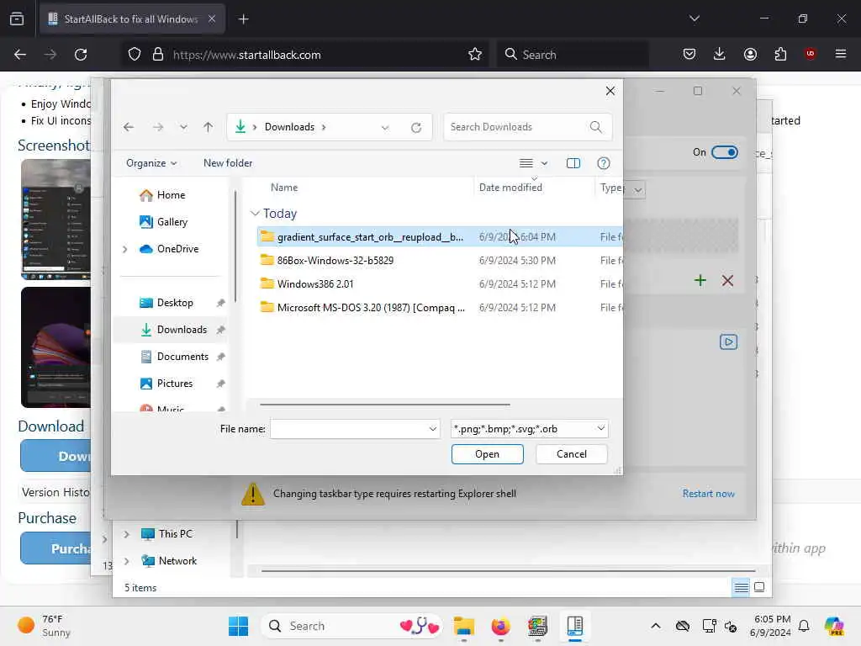Viewport: 861px width, 646px height.
Task: Reload the Firefox page
Action: click(81, 55)
